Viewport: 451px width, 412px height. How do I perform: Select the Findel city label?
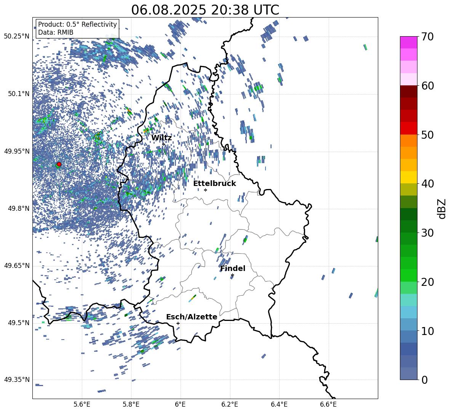[x=233, y=268]
